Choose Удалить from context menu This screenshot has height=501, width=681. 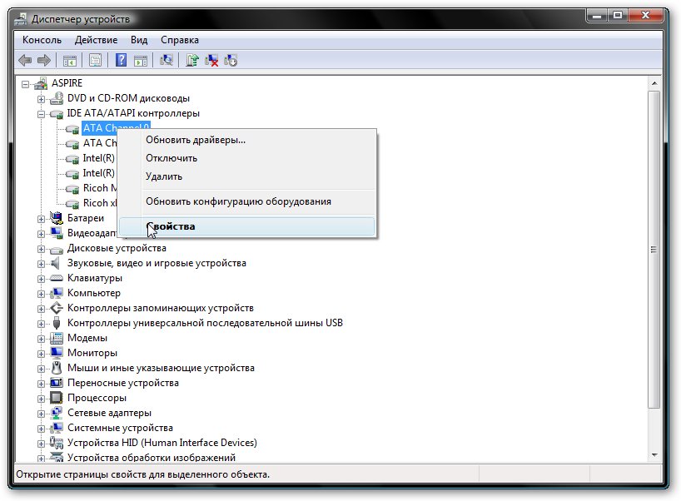click(247, 176)
